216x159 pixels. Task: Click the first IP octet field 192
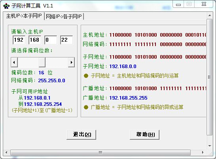(19, 40)
